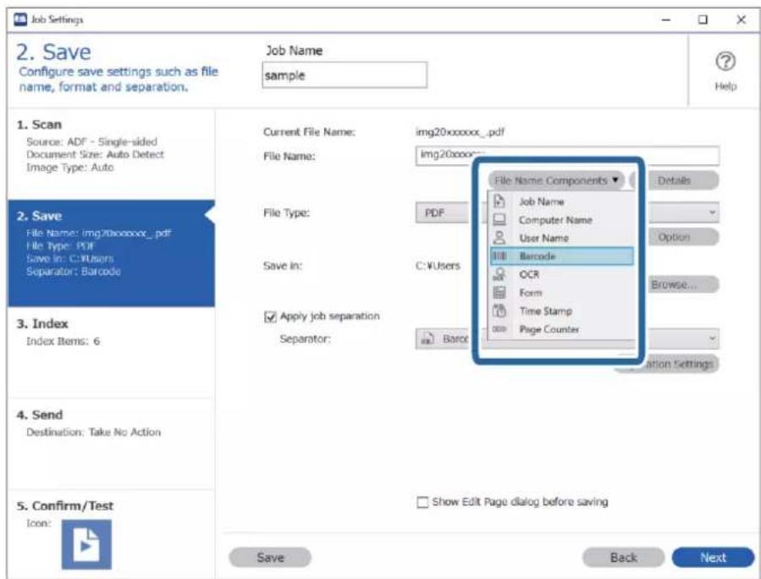Click the Time Stamp clock icon

click(499, 311)
